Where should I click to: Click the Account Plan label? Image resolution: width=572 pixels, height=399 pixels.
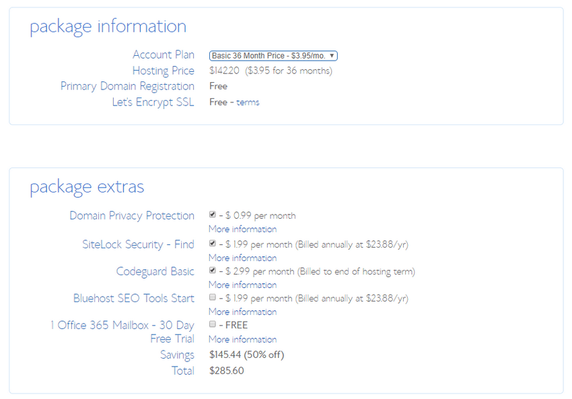click(164, 55)
